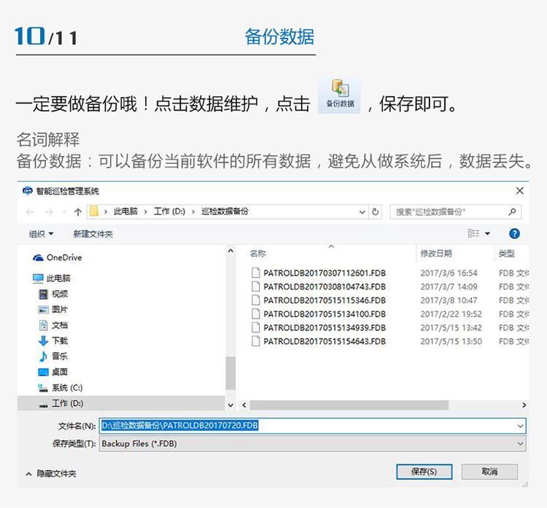The image size is (547, 508).
Task: Collapse folders with 隐藏文件夹
Action: click(x=51, y=474)
